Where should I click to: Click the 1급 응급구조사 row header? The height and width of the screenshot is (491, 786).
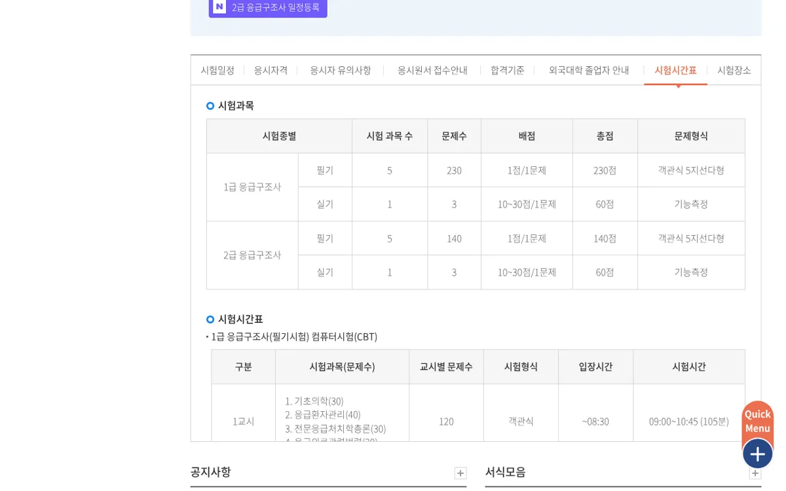252,187
